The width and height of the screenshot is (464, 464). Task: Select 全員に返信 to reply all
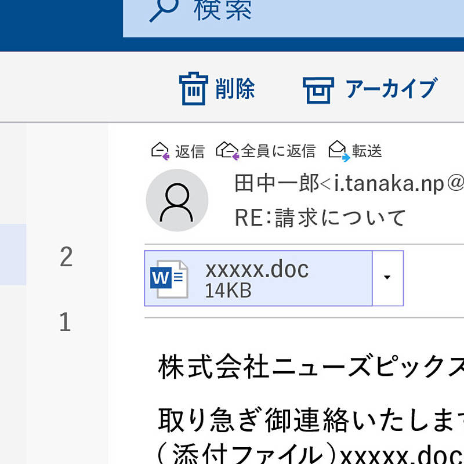(278, 151)
